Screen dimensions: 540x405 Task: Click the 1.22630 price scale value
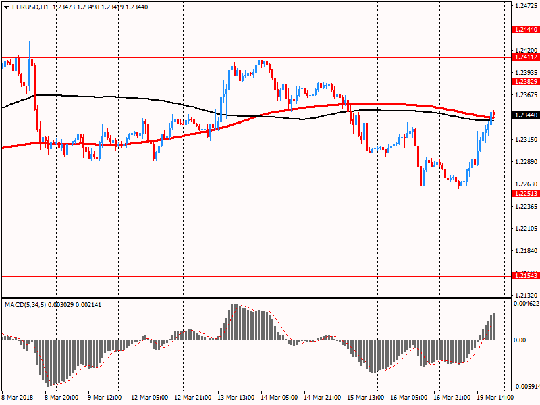tap(526, 184)
